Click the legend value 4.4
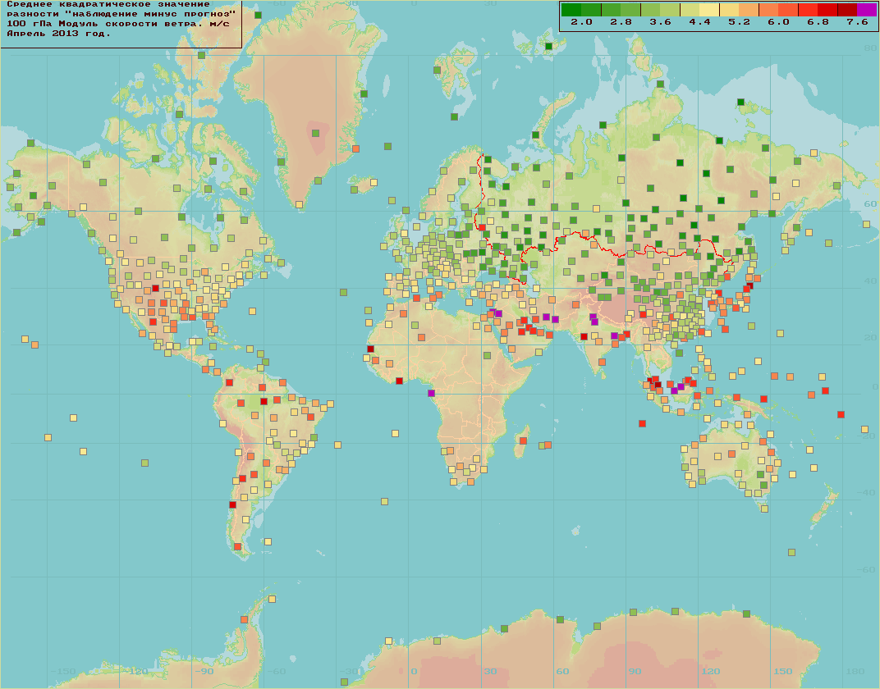880x689 pixels. (x=699, y=22)
